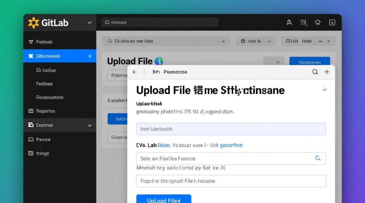365x203 pixels.
Task: Click the plus icon on the highlighted sidebar row
Action: 90,56
